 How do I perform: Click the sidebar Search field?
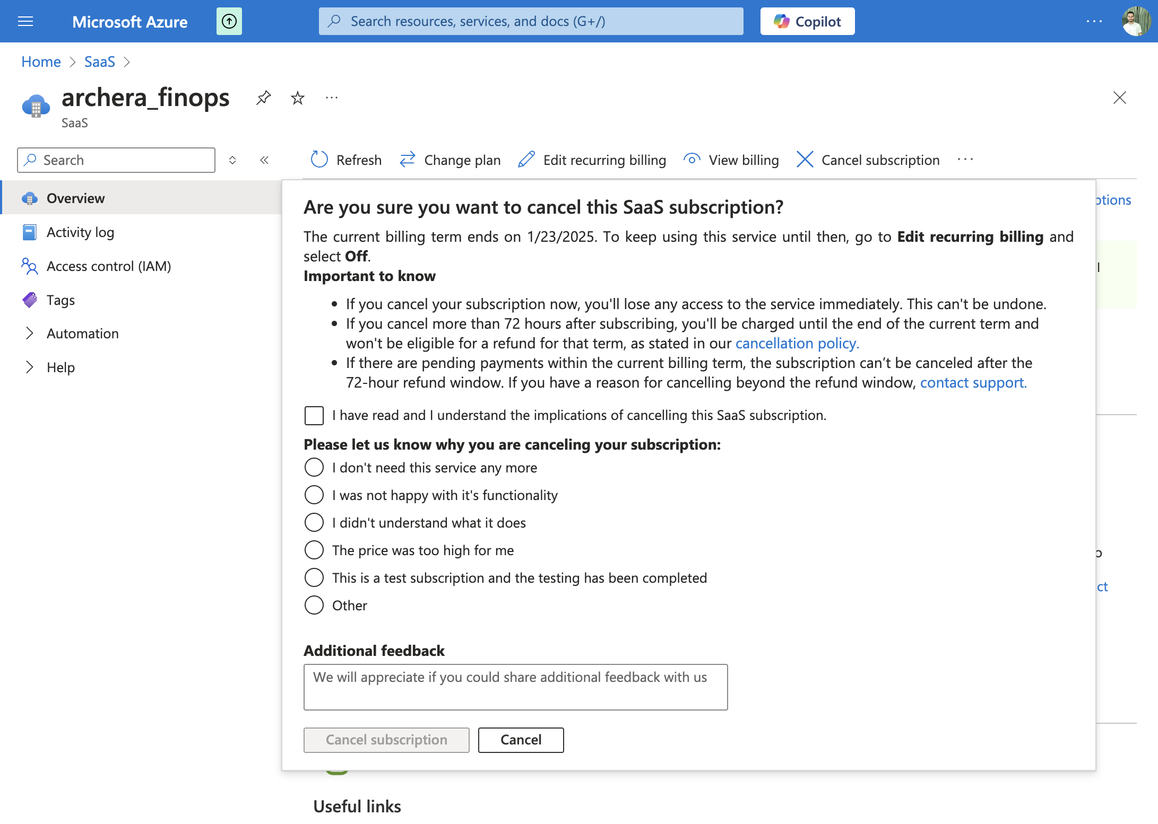coord(116,160)
